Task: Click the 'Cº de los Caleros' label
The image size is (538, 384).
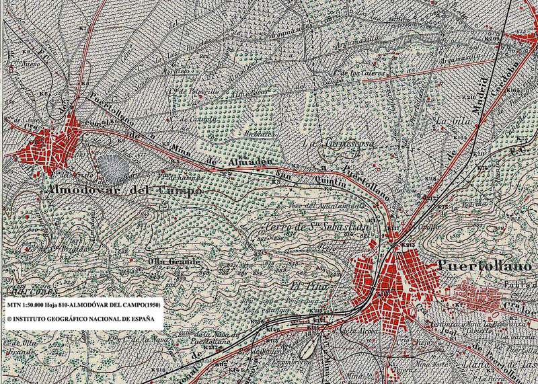Action: (360, 73)
